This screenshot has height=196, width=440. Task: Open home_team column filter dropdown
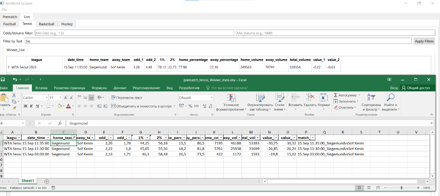pos(74,137)
